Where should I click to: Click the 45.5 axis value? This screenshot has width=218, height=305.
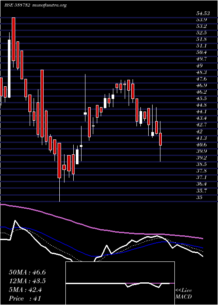[x=201, y=98]
